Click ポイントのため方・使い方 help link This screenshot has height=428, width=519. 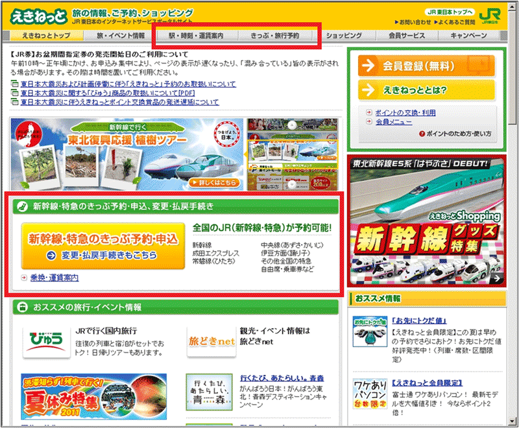pos(455,134)
